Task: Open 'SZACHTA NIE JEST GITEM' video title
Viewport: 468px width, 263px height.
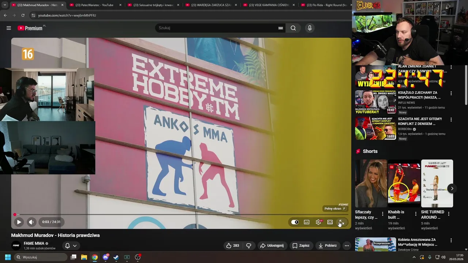Action: tap(420, 121)
